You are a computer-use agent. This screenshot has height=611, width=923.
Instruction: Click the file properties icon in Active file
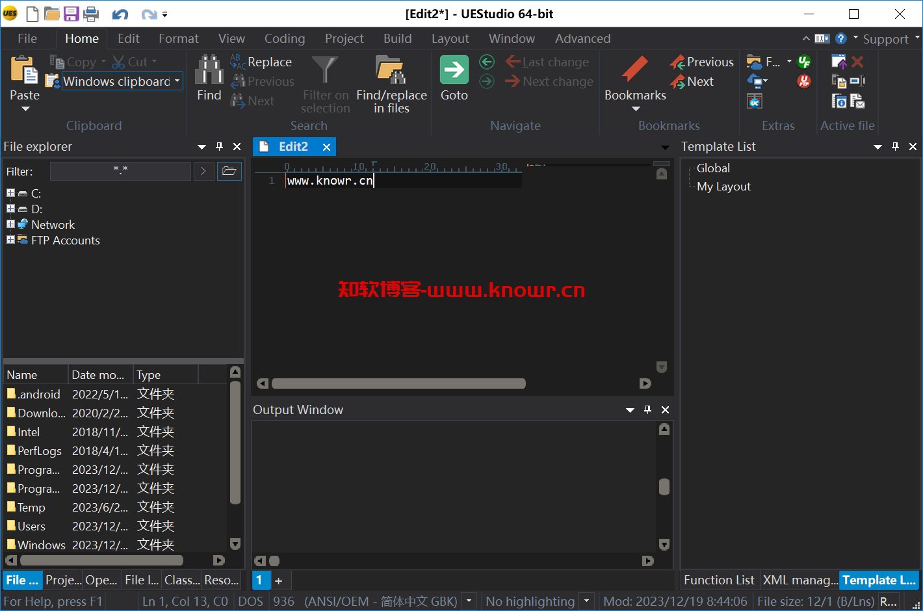click(838, 101)
